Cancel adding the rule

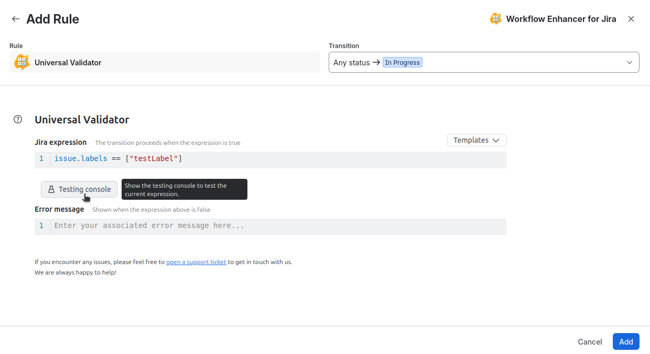tap(590, 341)
